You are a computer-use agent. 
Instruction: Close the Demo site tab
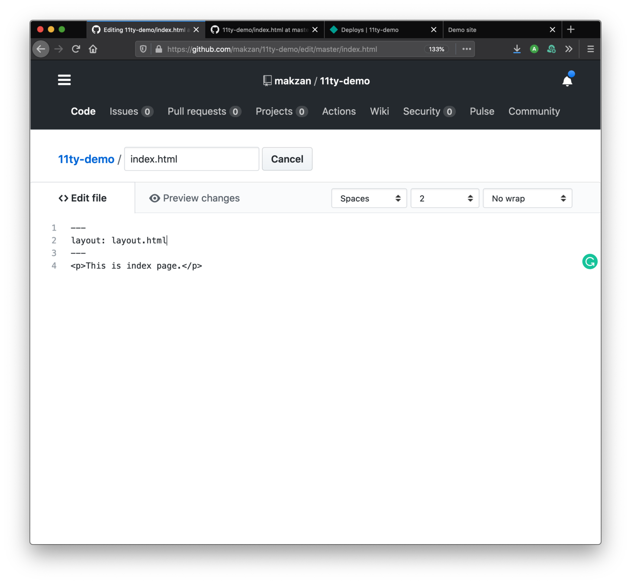(552, 29)
